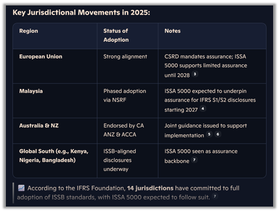Select 'Endorsed by CA ANZ & ACCA' cell
Viewport: 279px width, 212px height.
coord(124,130)
